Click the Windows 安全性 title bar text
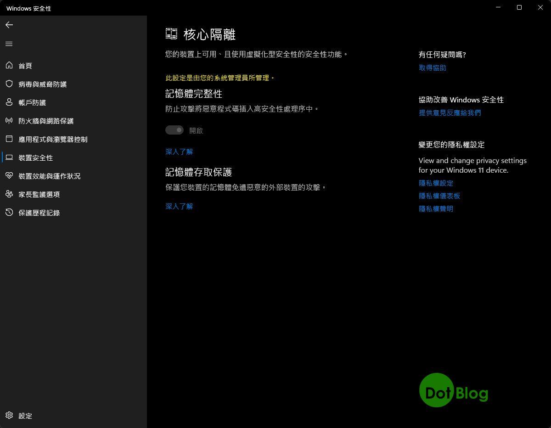This screenshot has height=428, width=551. pyautogui.click(x=29, y=8)
